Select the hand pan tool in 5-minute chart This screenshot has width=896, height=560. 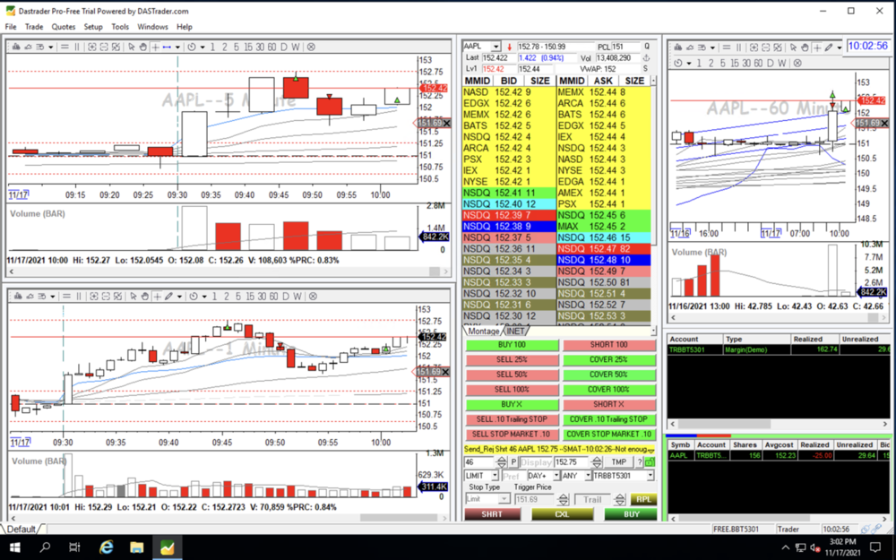(143, 47)
